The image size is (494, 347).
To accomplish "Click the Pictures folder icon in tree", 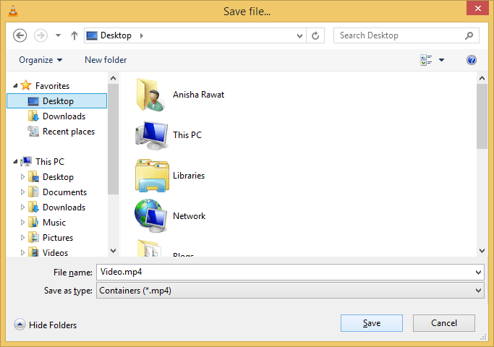I will click(x=33, y=237).
